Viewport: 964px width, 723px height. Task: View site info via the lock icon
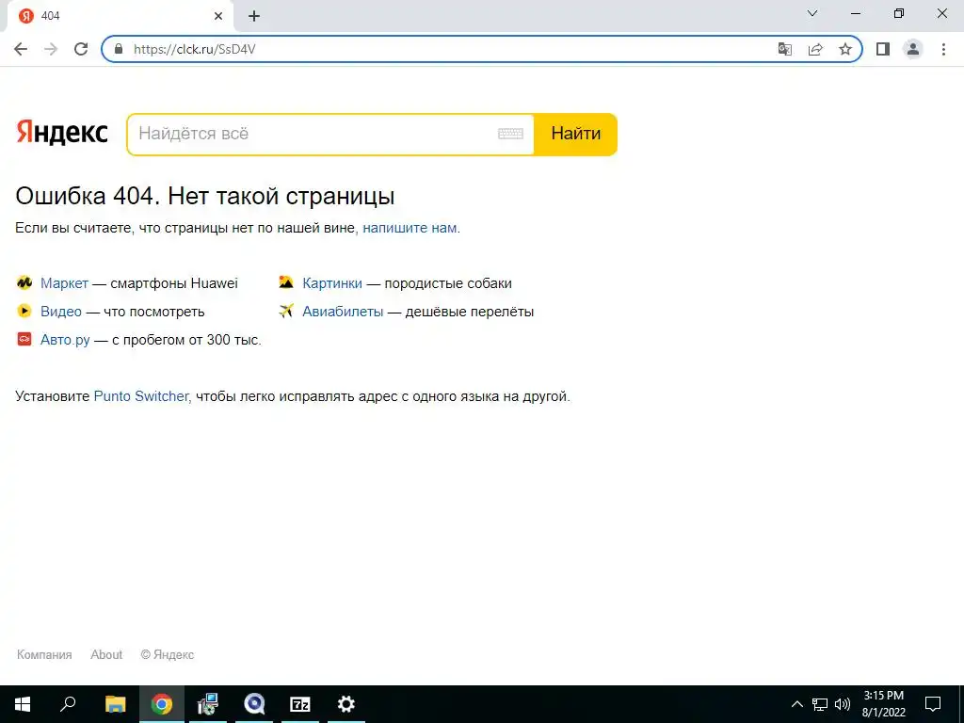point(119,49)
